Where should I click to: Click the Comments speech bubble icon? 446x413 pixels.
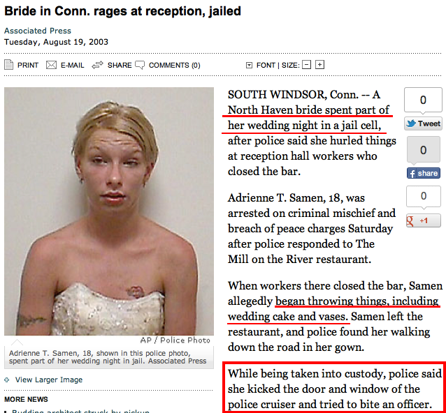(x=140, y=66)
